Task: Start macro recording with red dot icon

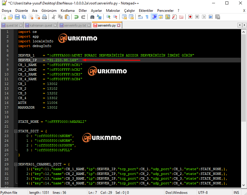Action: [190, 17]
